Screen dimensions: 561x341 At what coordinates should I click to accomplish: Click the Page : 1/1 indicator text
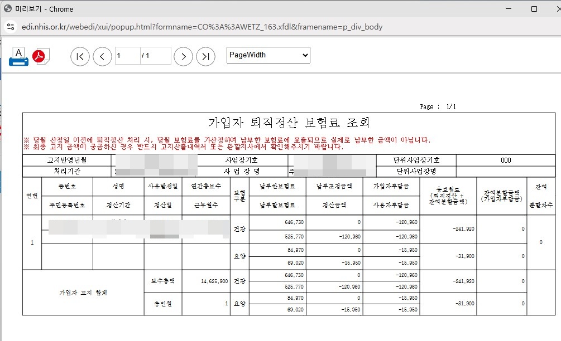click(438, 106)
